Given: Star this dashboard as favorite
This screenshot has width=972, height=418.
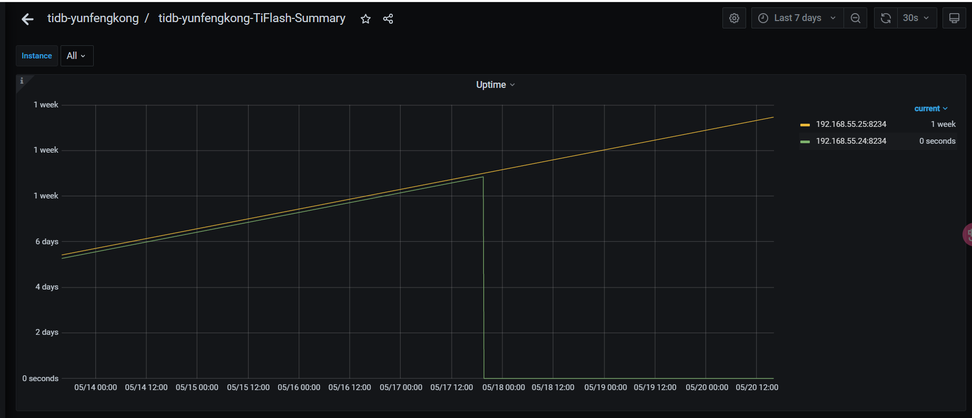Looking at the screenshot, I should (x=365, y=19).
